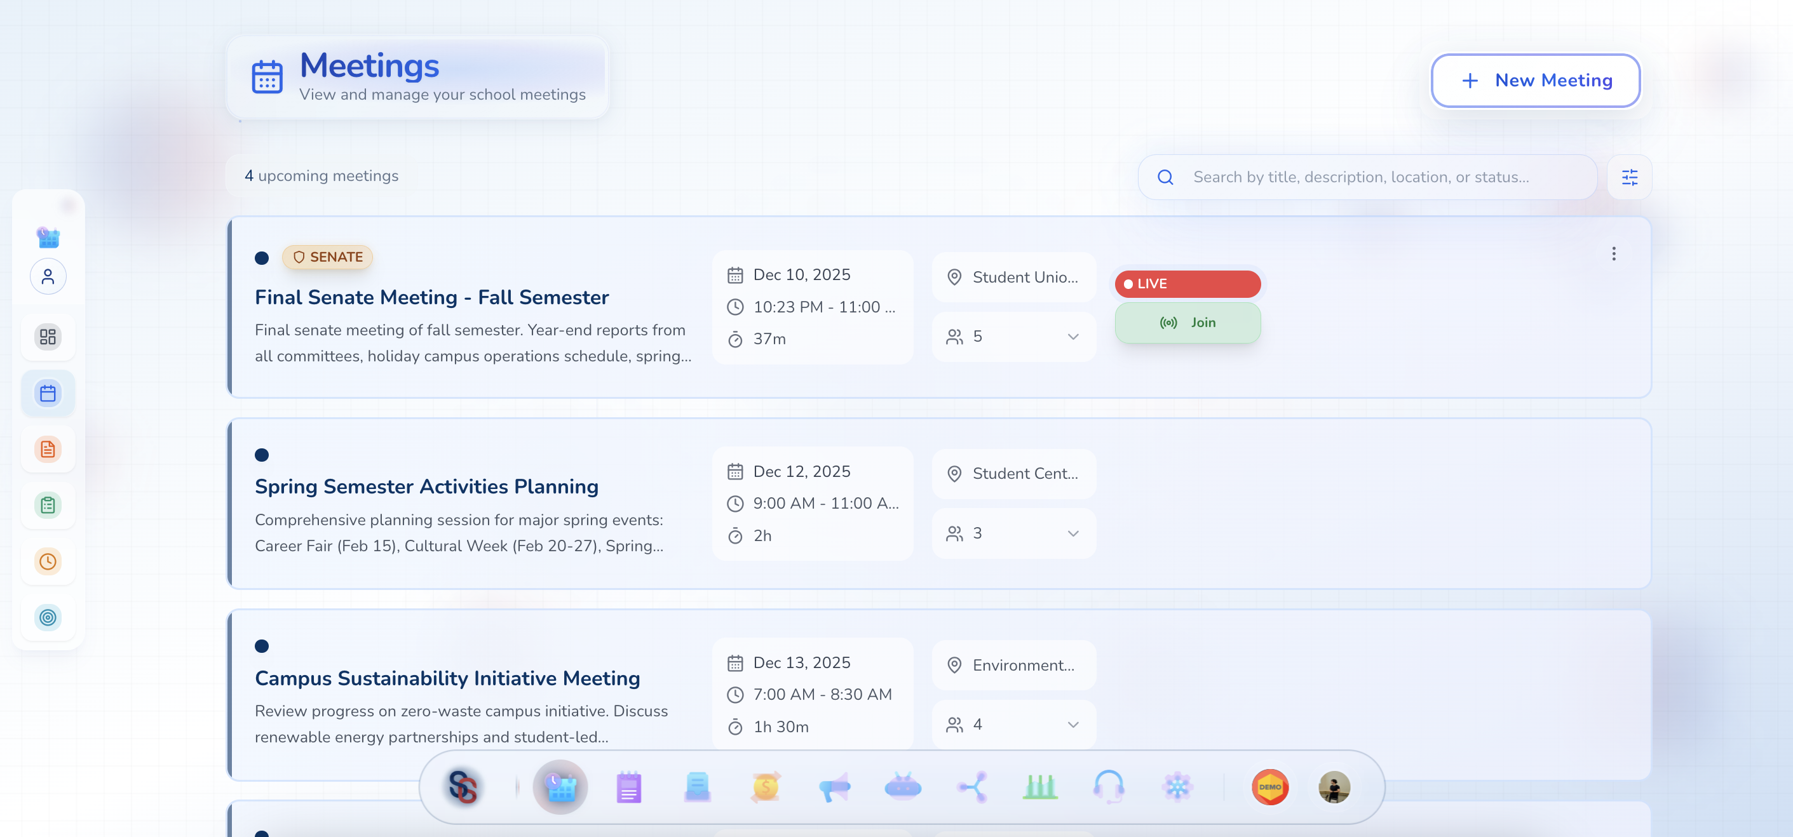
Task: Open the robot assistant icon in dock
Action: (x=903, y=787)
